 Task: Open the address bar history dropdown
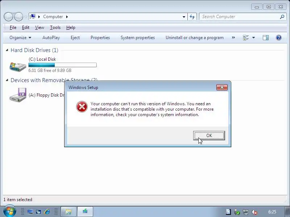[x=184, y=17]
